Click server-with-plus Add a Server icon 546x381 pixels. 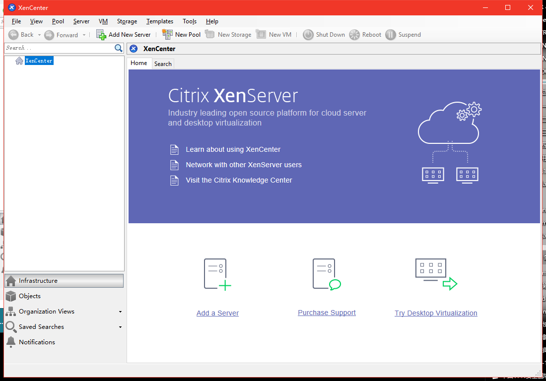point(217,274)
